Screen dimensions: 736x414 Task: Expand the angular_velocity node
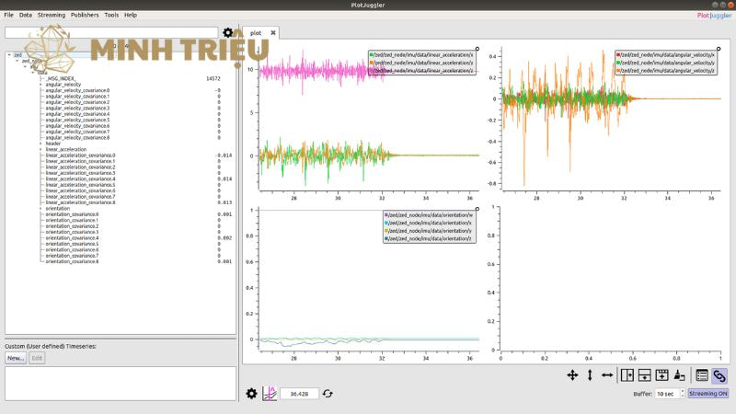(40, 85)
